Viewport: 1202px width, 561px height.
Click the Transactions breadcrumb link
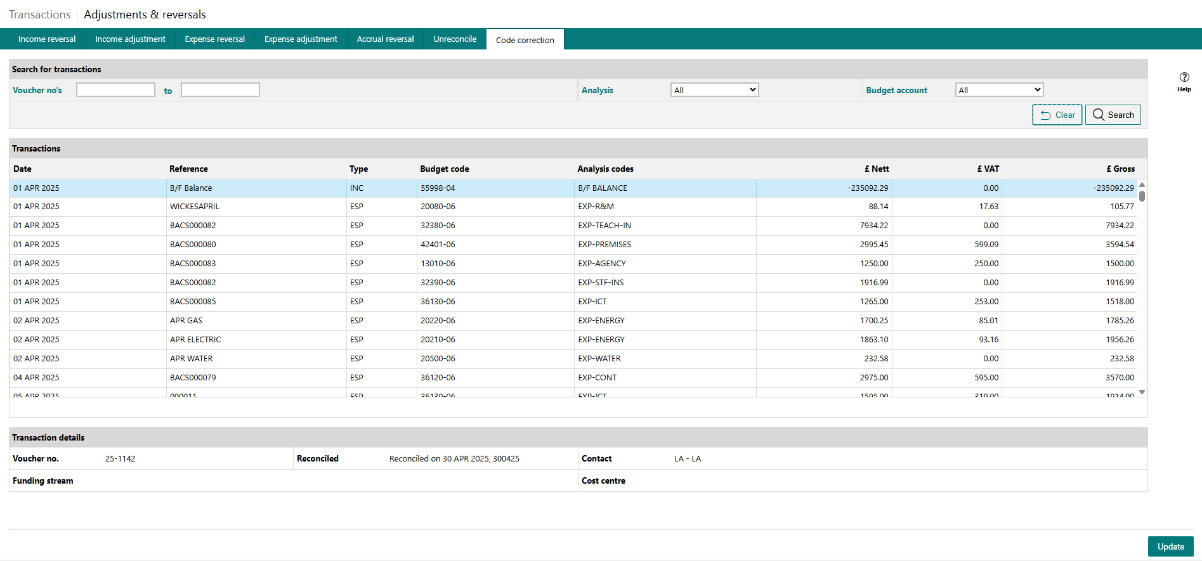40,15
